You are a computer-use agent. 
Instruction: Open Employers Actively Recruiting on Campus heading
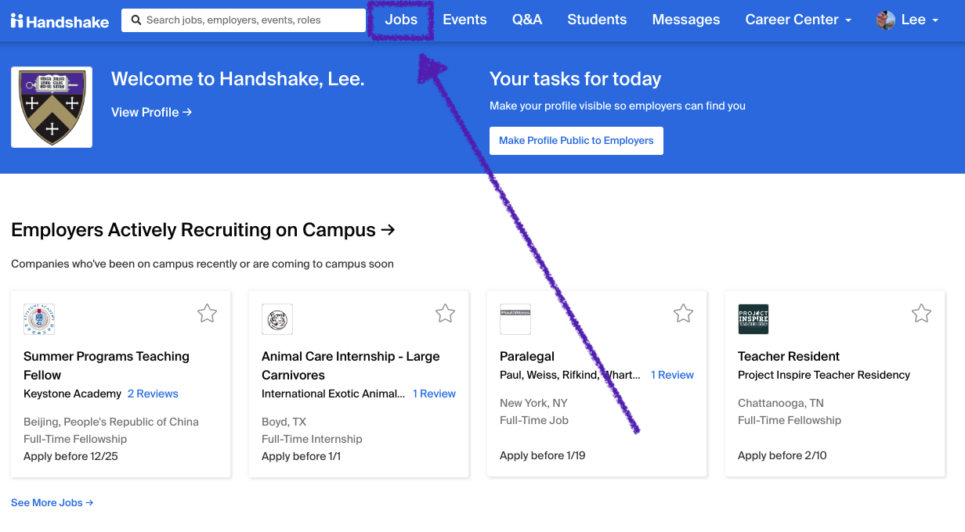click(x=203, y=230)
